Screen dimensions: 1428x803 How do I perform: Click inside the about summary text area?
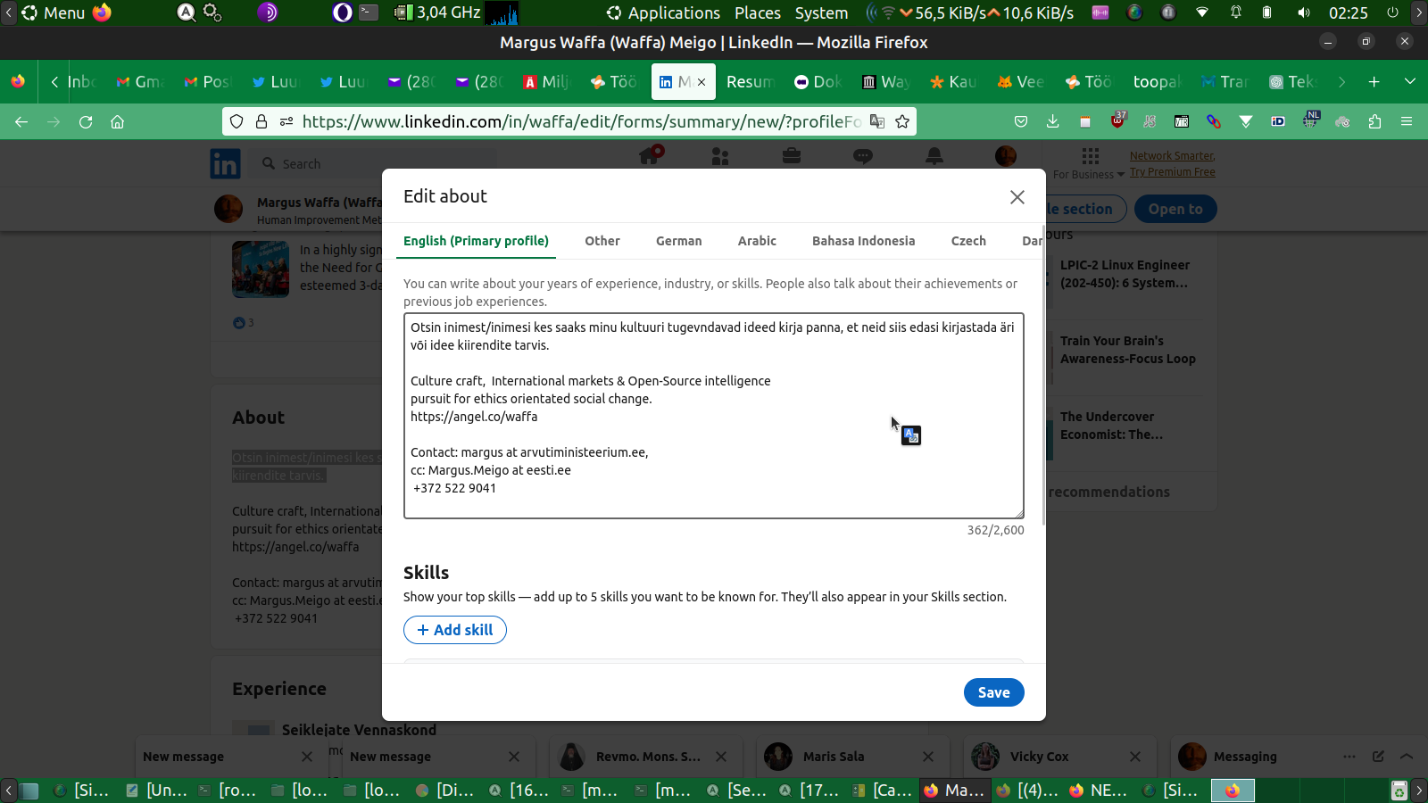pyautogui.click(x=713, y=416)
